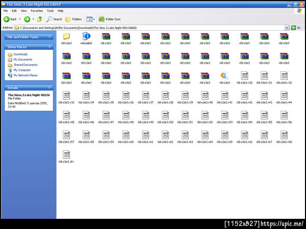Go back with the Back arrow button
This screenshot has width=306, height=229.
click(10, 19)
